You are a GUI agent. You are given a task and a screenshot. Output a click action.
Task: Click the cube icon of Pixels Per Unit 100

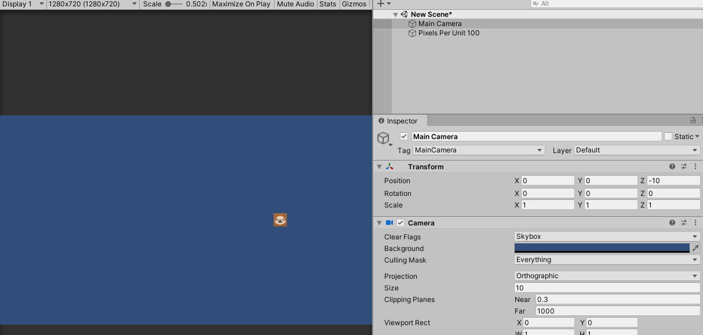click(412, 33)
